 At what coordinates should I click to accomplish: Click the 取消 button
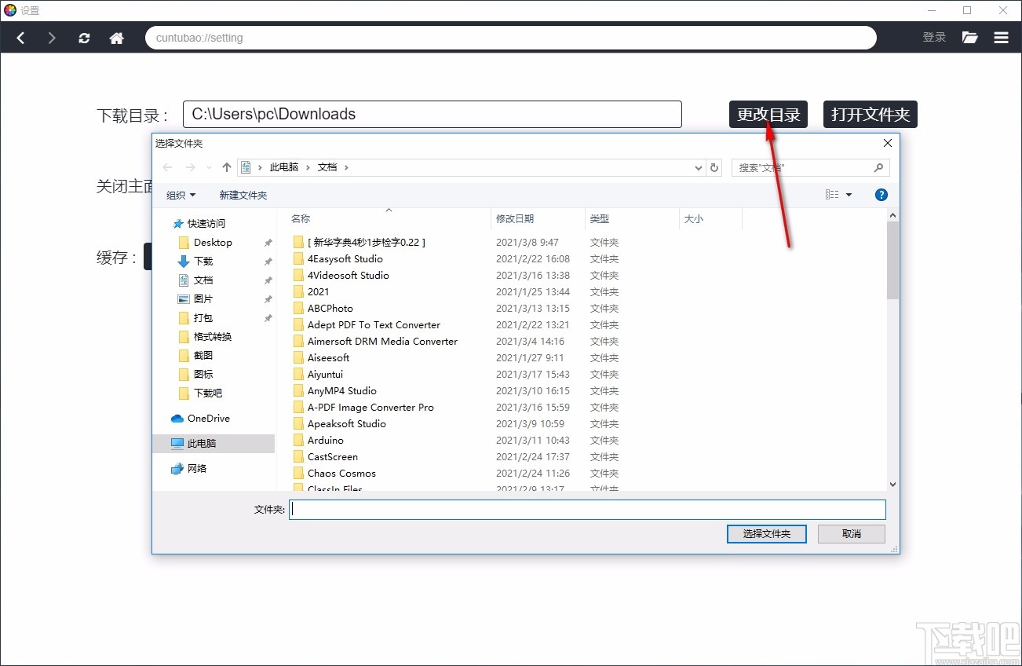pos(852,534)
